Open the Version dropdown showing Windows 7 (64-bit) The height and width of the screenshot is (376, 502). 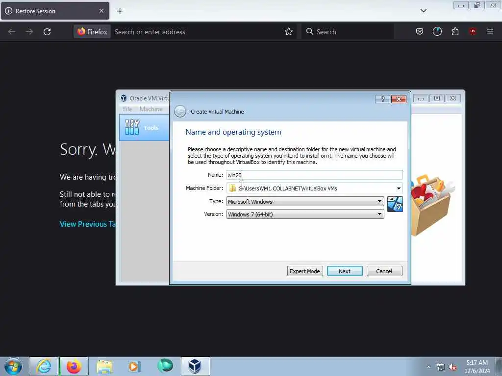pyautogui.click(x=305, y=214)
